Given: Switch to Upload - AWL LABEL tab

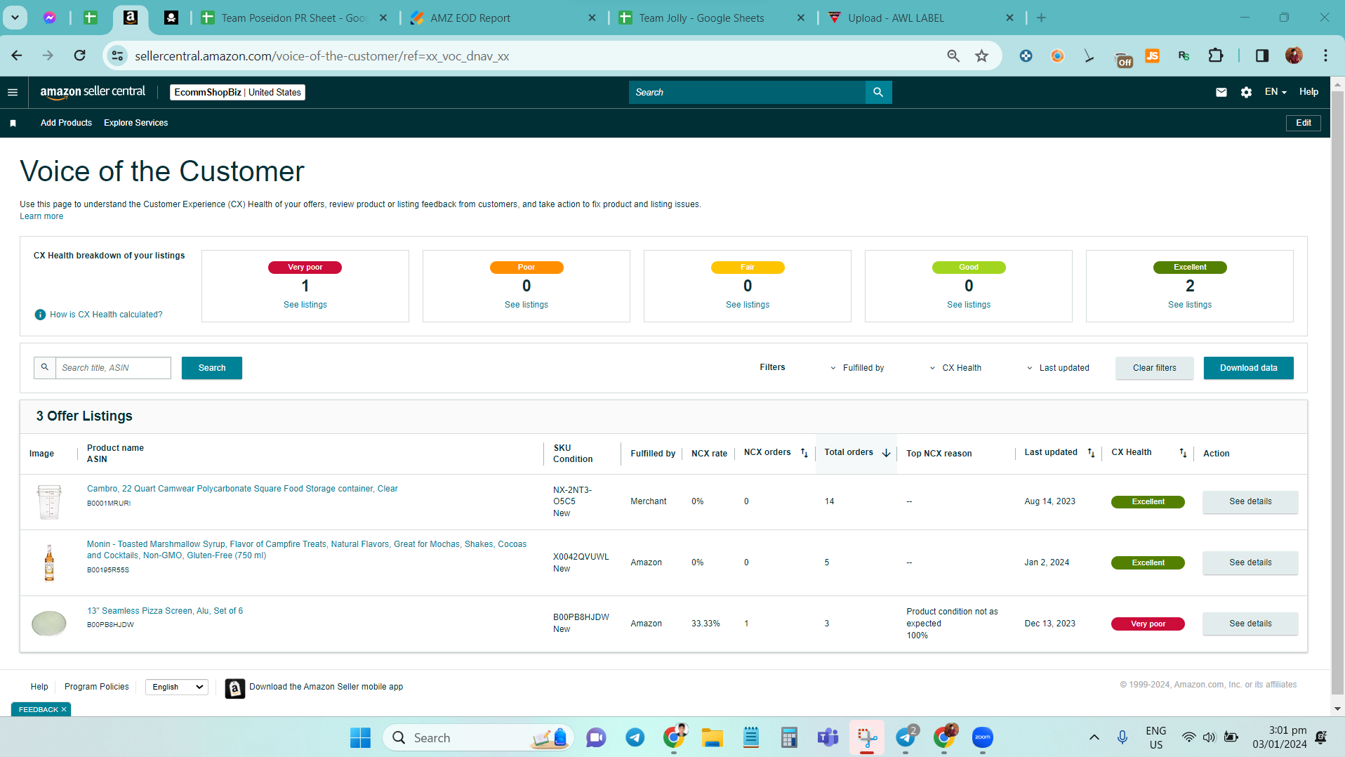Looking at the screenshot, I should (921, 18).
